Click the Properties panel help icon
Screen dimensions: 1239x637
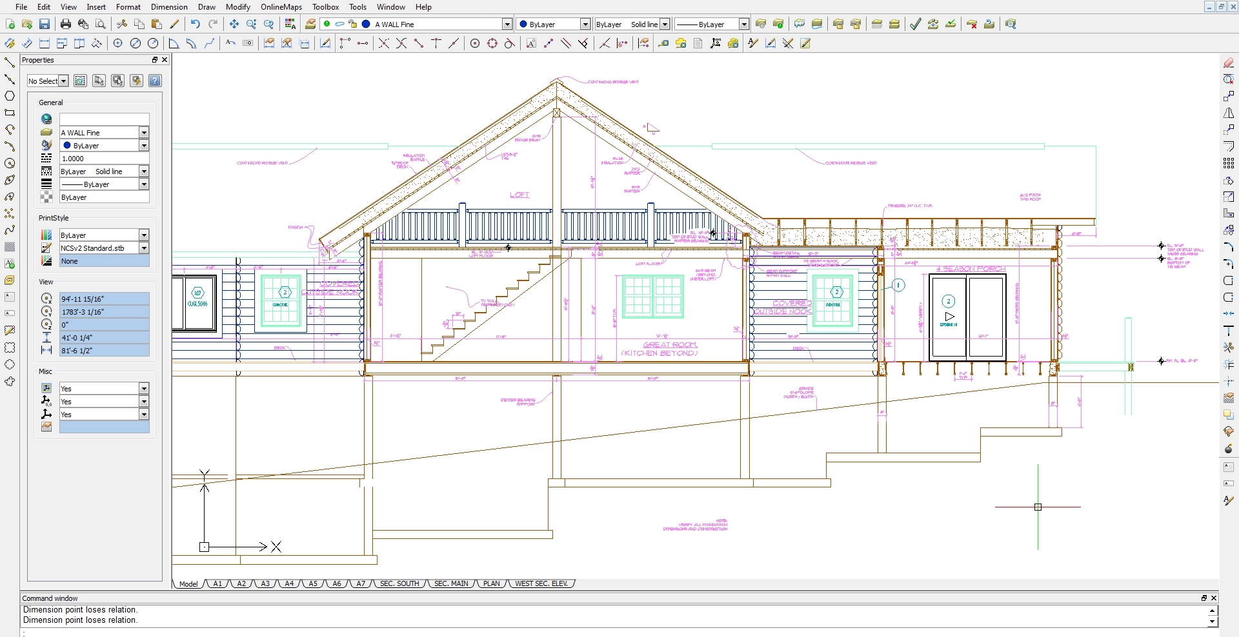coord(155,81)
